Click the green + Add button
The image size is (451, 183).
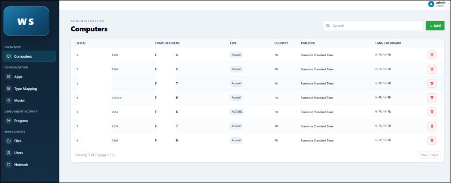pos(435,26)
